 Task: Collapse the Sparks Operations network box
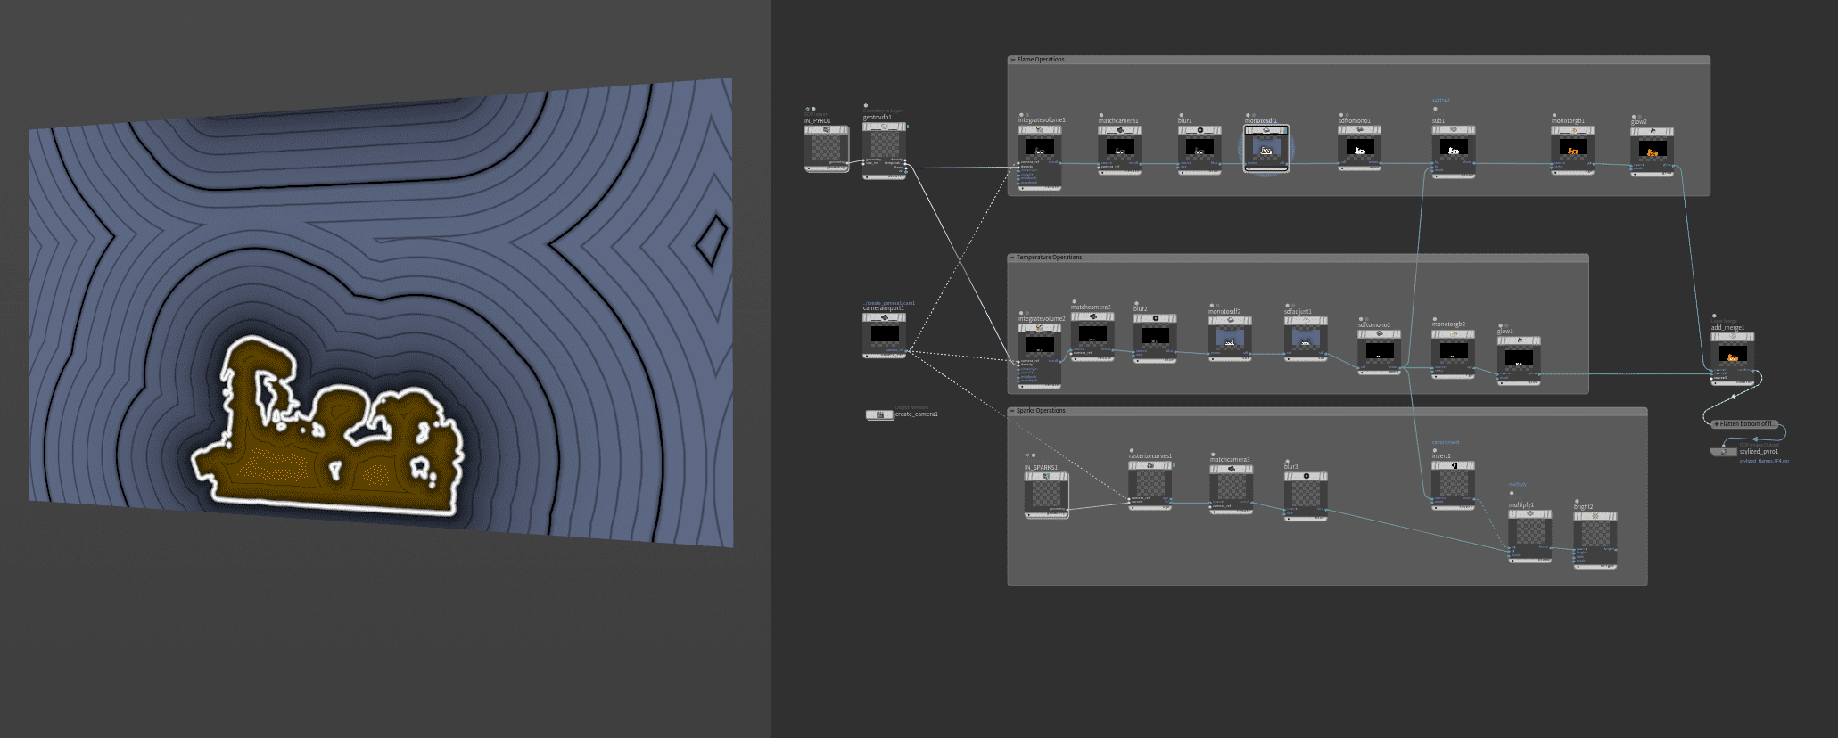click(x=1012, y=411)
